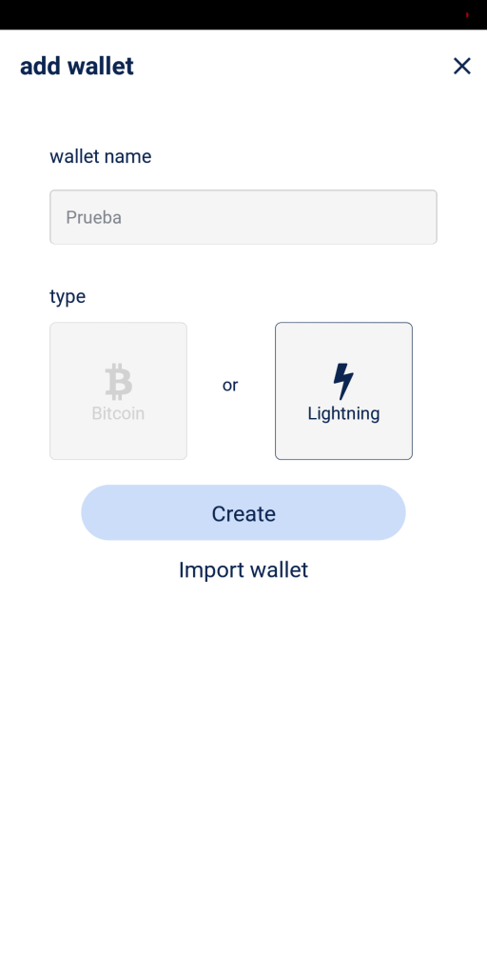The image size is (487, 975).
Task: Click the Lightning text label
Action: click(x=343, y=413)
